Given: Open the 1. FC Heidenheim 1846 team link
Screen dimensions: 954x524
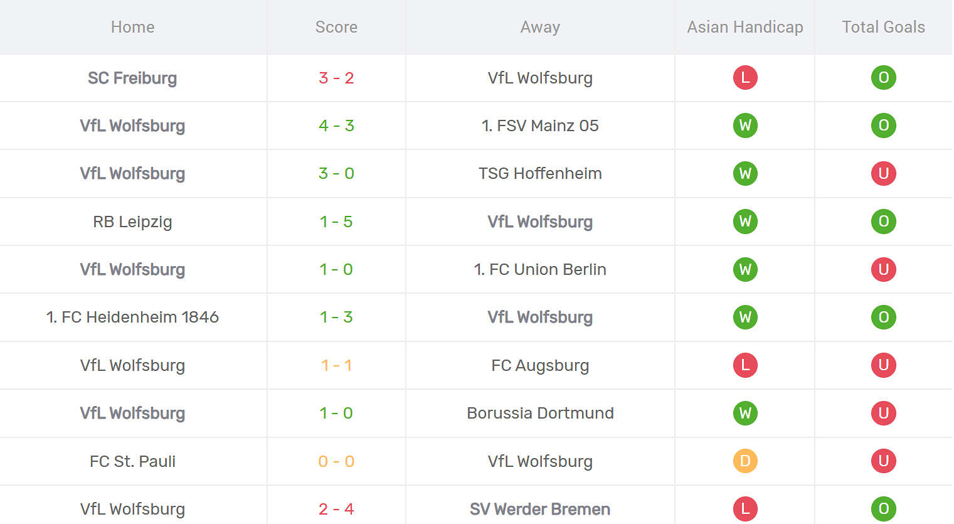Looking at the screenshot, I should point(132,317).
